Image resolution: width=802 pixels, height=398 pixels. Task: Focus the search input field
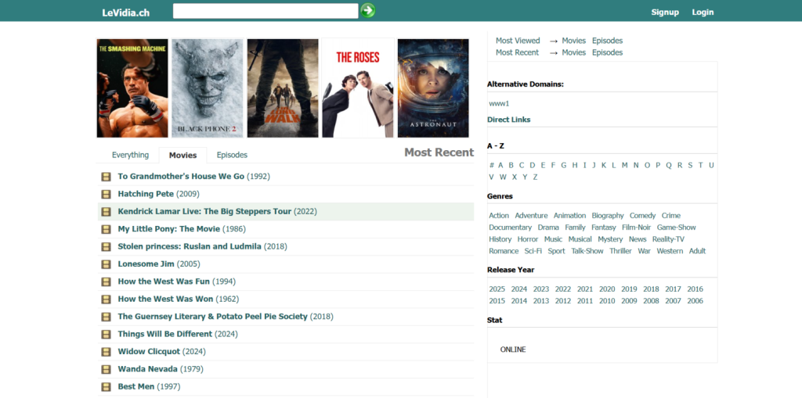coord(266,11)
